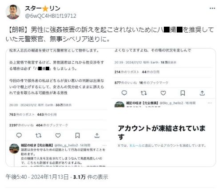This screenshot has width=222, height=189.
Task: Click the repost icon in left screenshot
Action: (39, 135)
